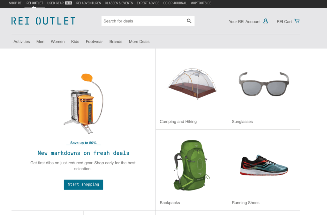The image size is (327, 215).
Task: Click the REI Outlet logo
Action: (x=43, y=21)
